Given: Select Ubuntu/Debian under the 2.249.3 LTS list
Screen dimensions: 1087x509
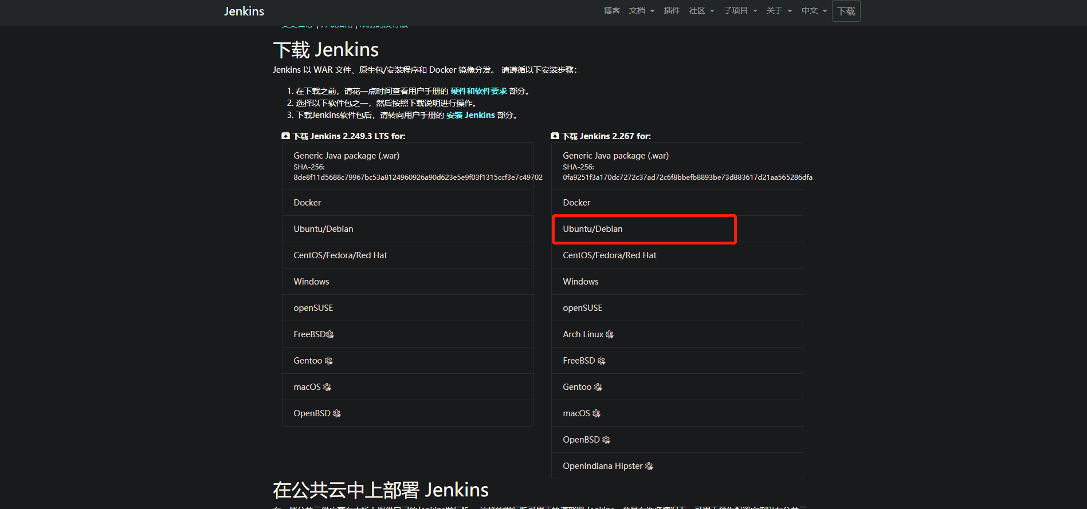Looking at the screenshot, I should (x=407, y=229).
